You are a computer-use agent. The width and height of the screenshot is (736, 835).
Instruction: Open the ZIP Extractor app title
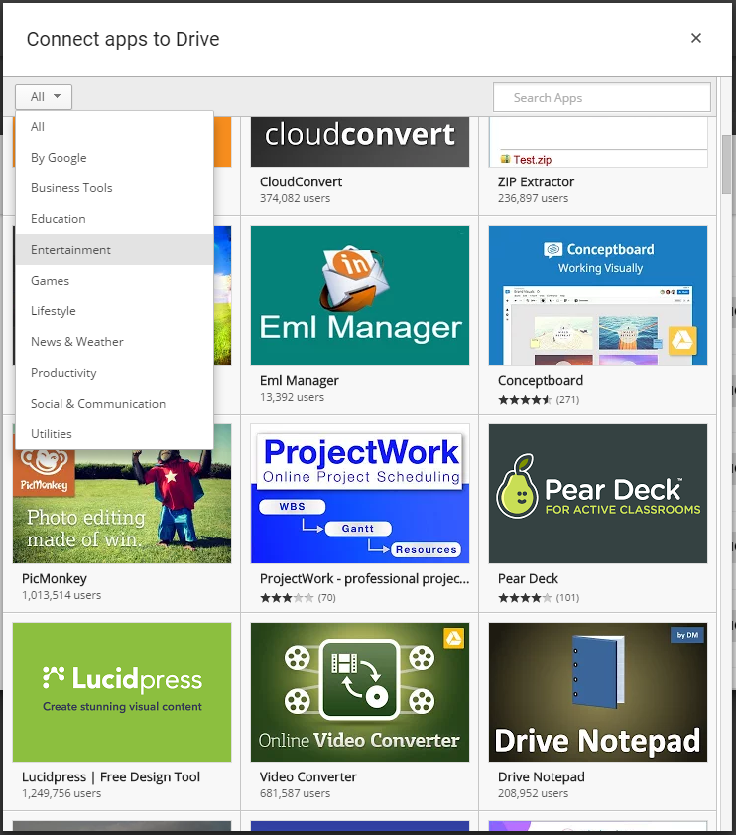pos(536,182)
